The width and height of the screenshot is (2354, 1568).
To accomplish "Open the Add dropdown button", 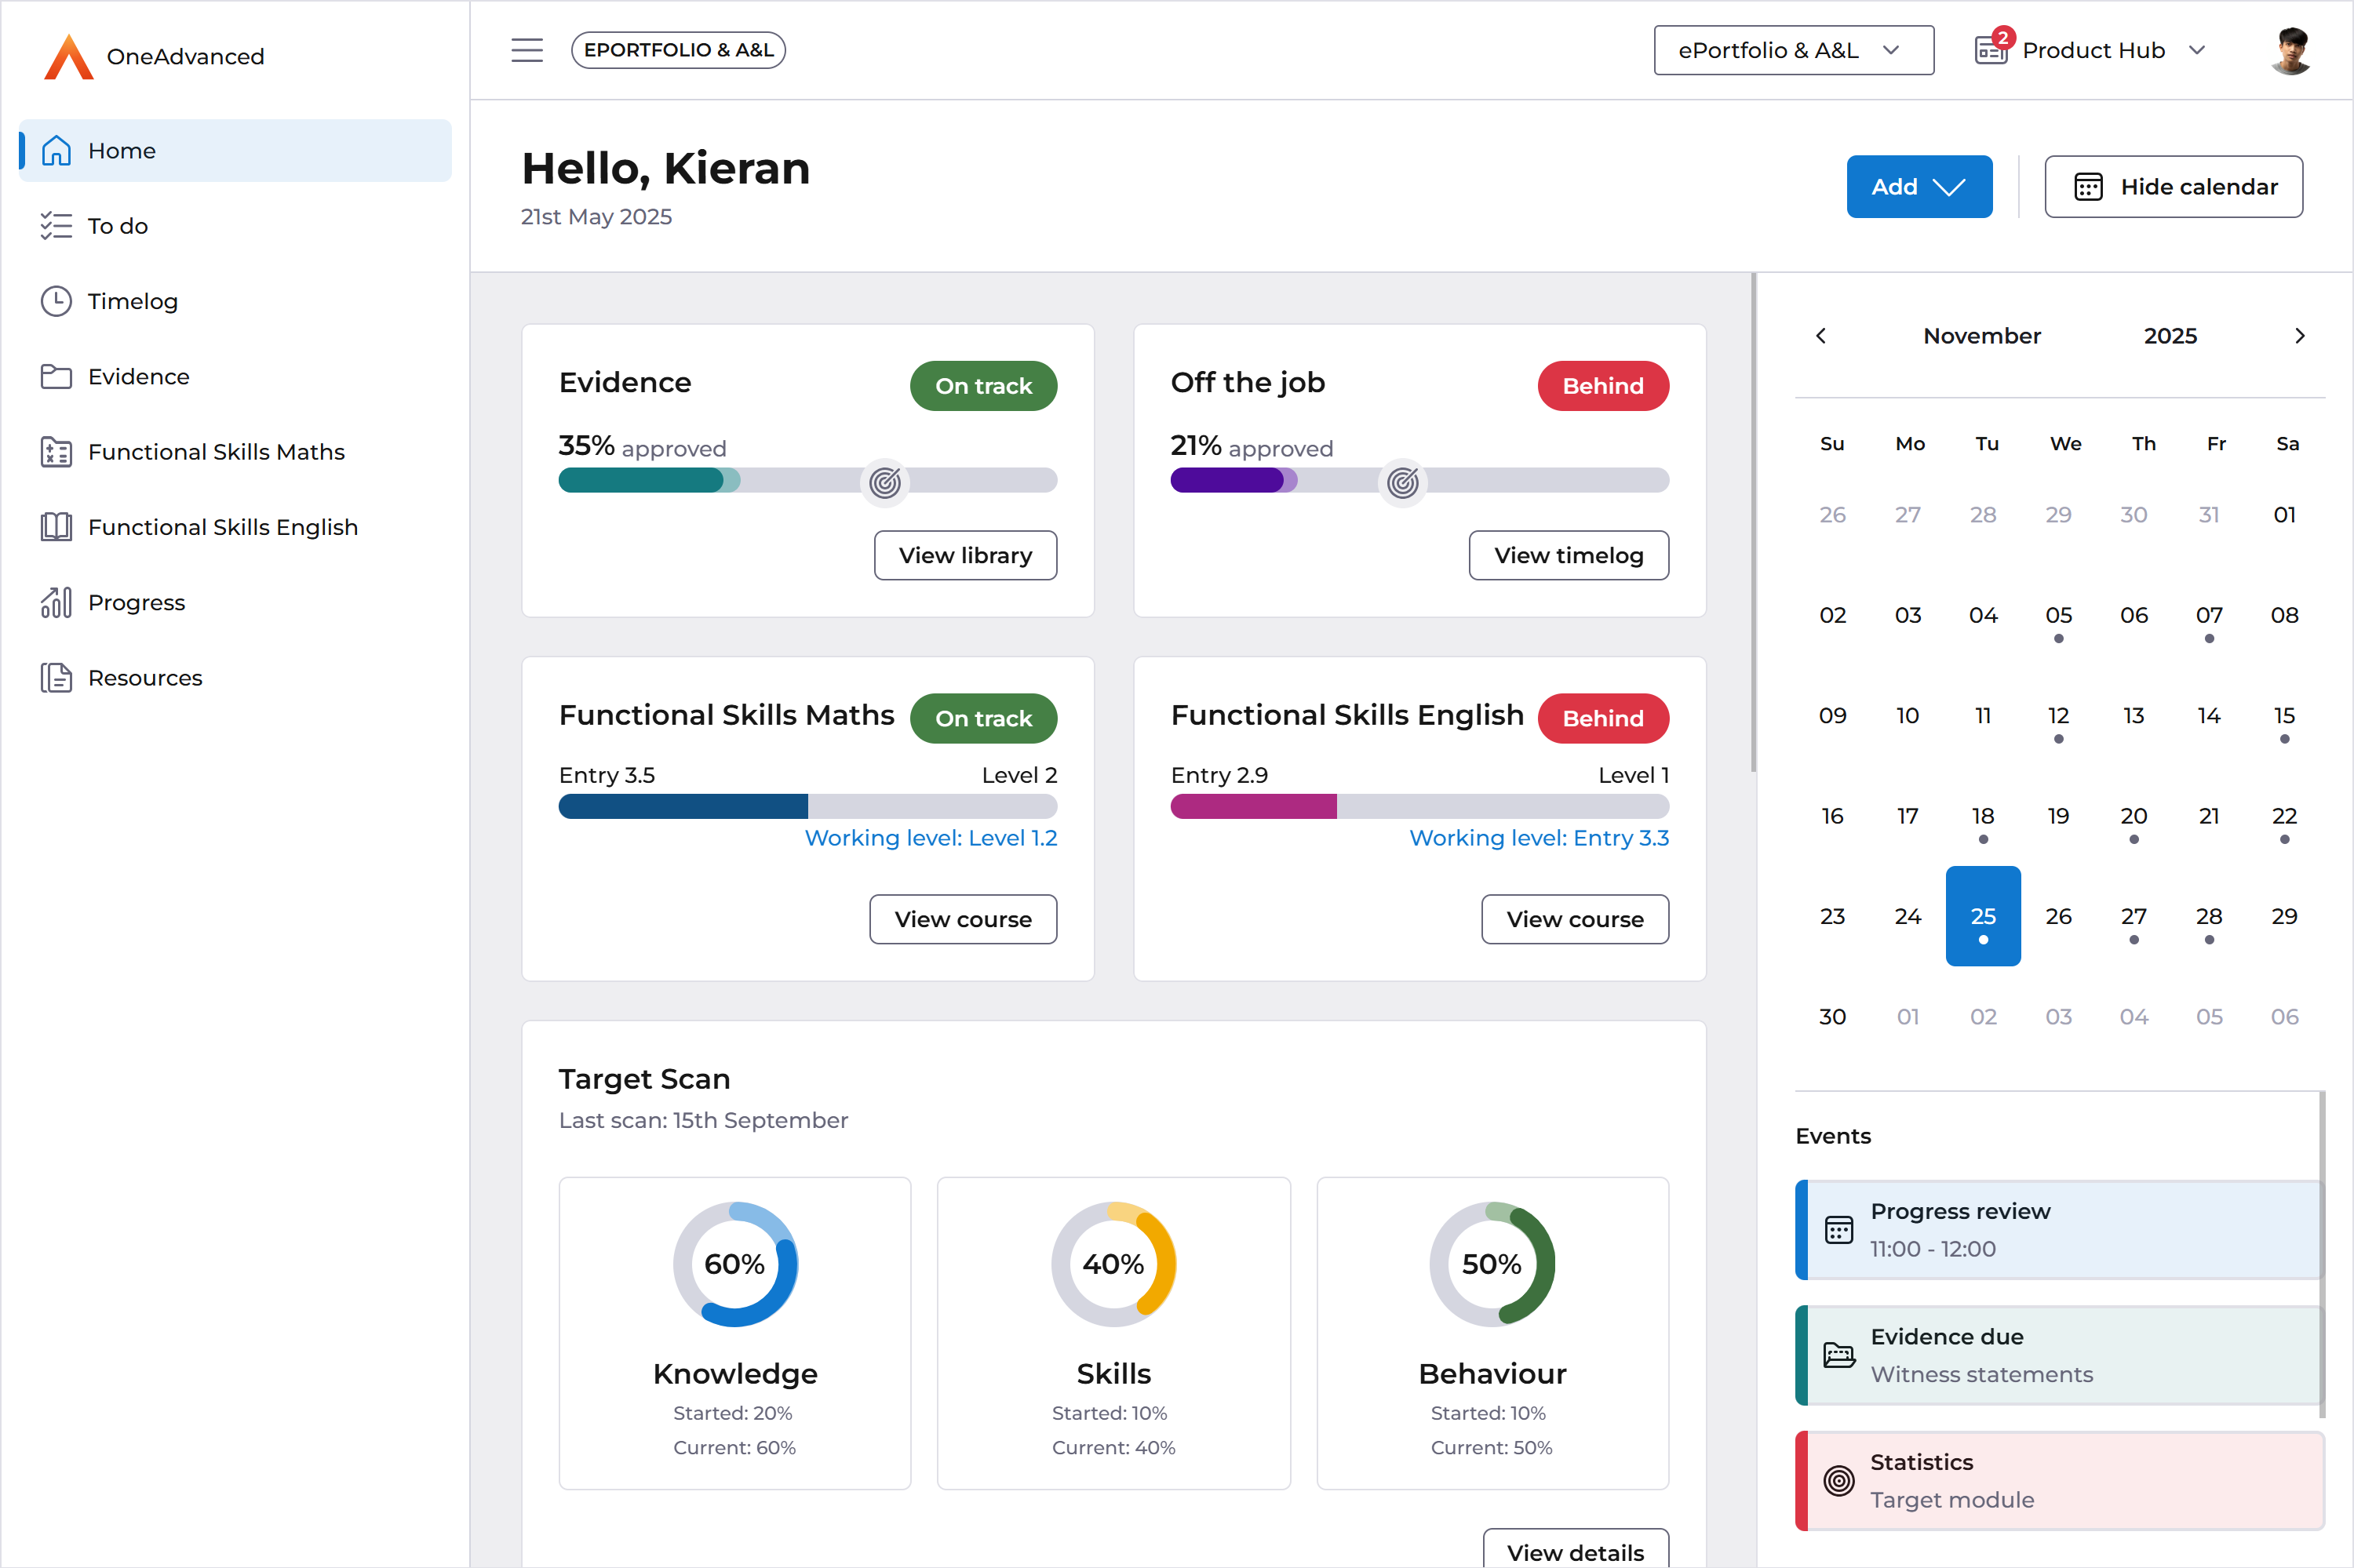I will point(1918,187).
